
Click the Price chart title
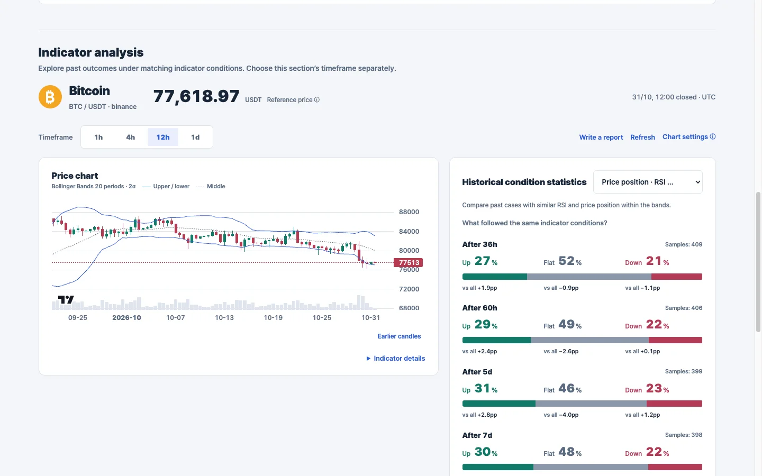click(x=75, y=176)
